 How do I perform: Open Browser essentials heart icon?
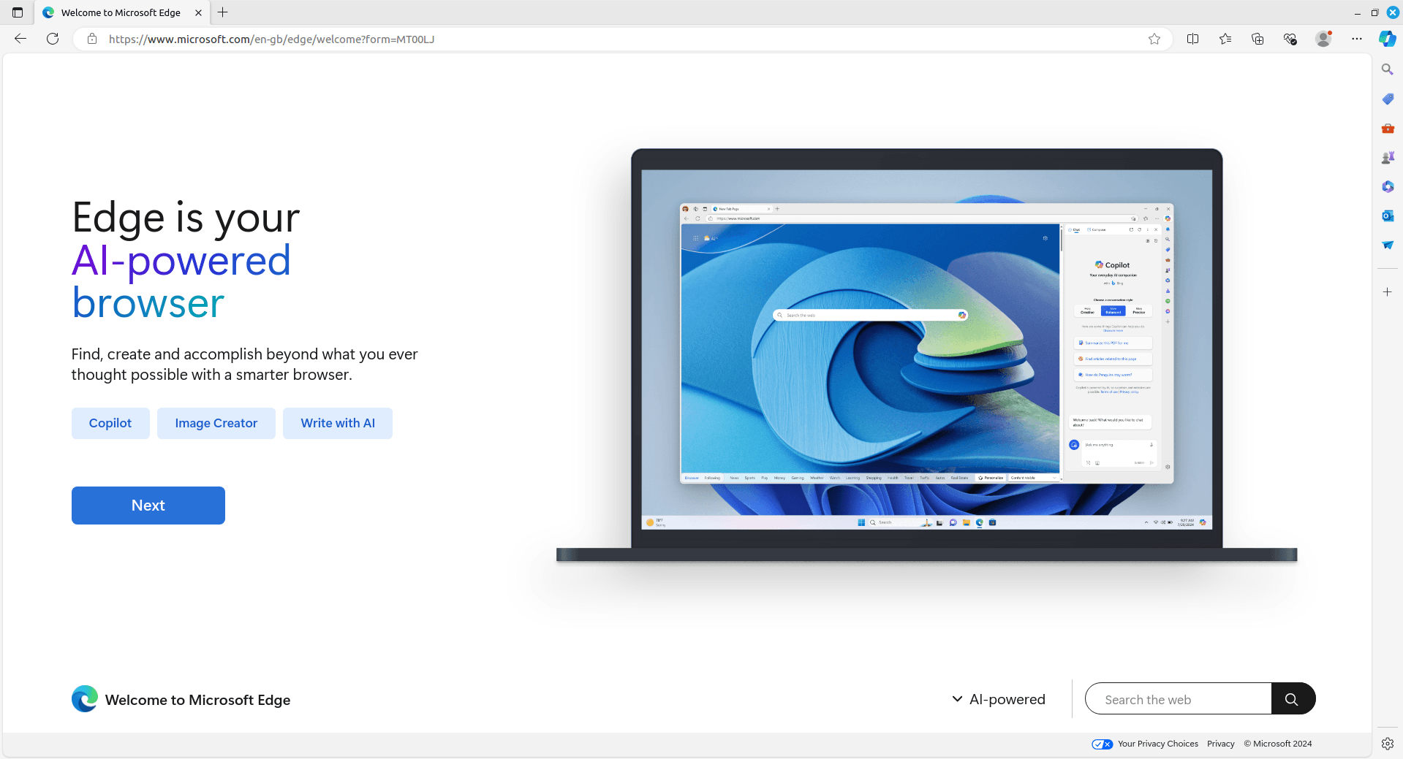1290,39
